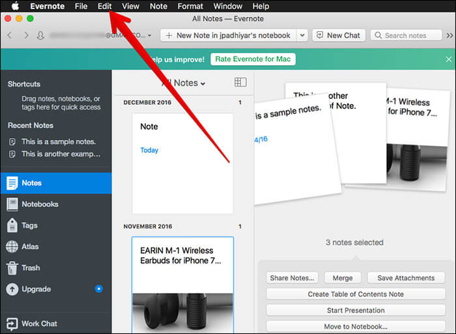Open the View menu
Image resolution: width=456 pixels, height=334 pixels.
pyautogui.click(x=130, y=6)
